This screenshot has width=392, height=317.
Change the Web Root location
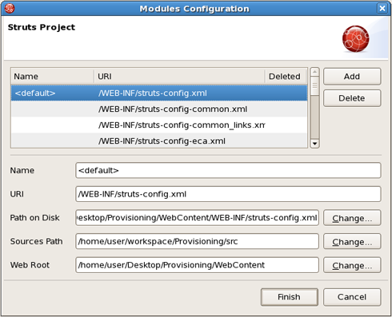352,265
